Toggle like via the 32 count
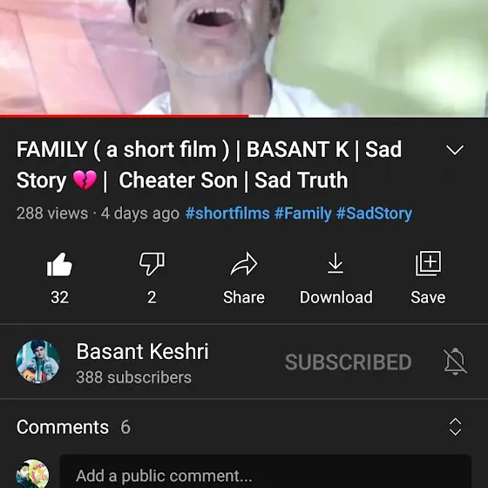This screenshot has width=488, height=488. pyautogui.click(x=60, y=297)
